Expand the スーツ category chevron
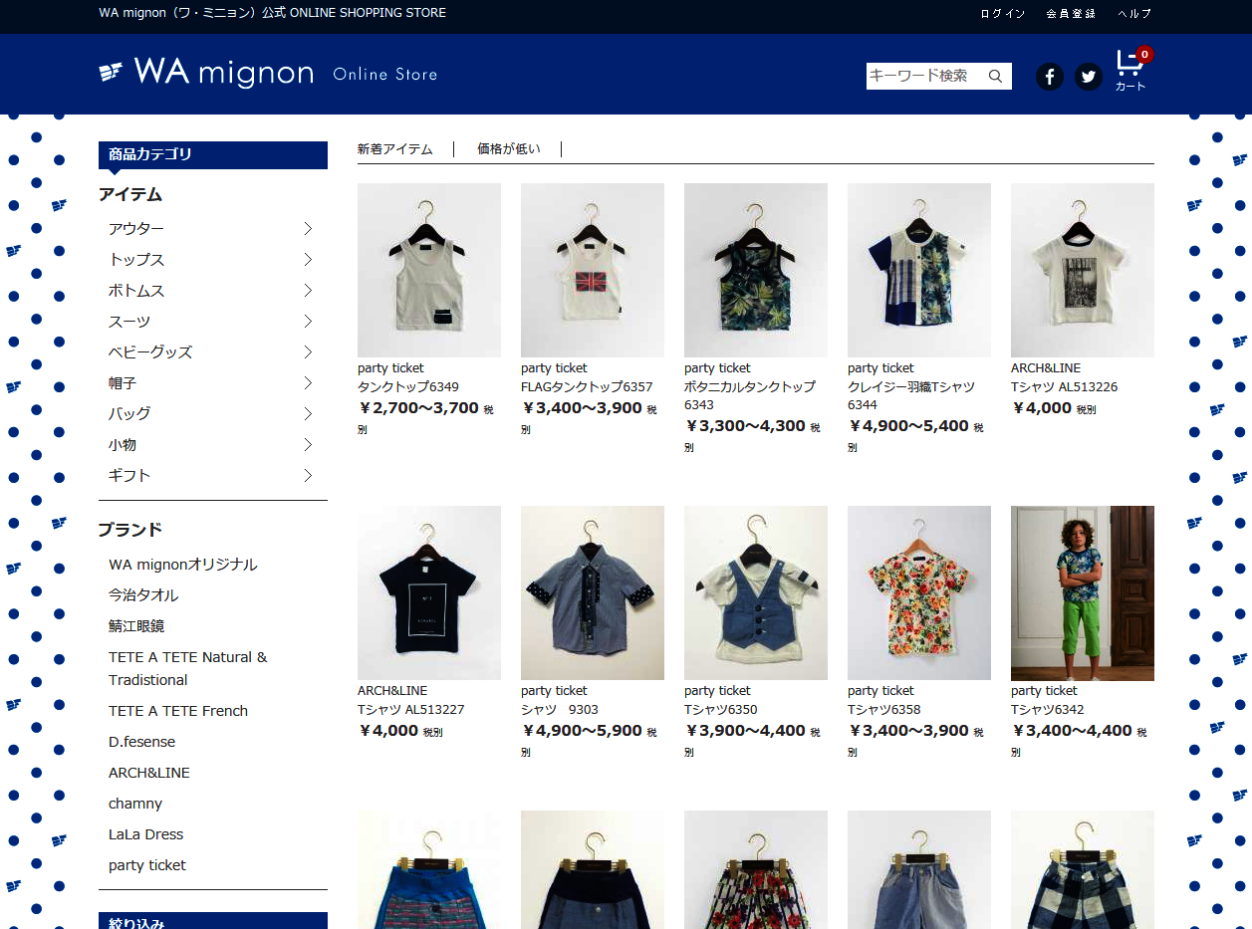The width and height of the screenshot is (1252, 929). click(308, 322)
